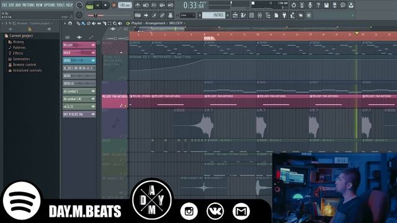The image size is (397, 223).
Task: Open the project info page icon
Action: click(276, 15)
